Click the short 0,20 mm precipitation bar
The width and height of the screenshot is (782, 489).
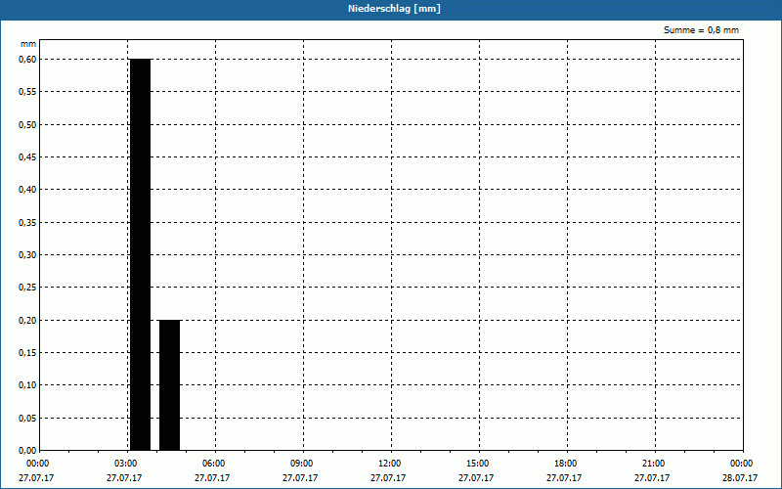coord(169,384)
